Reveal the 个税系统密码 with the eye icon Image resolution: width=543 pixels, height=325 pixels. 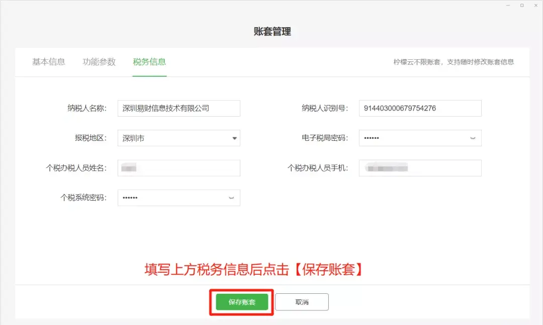[231, 198]
